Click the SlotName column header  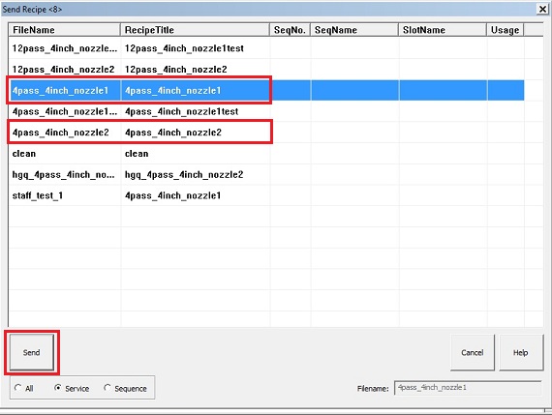click(443, 30)
